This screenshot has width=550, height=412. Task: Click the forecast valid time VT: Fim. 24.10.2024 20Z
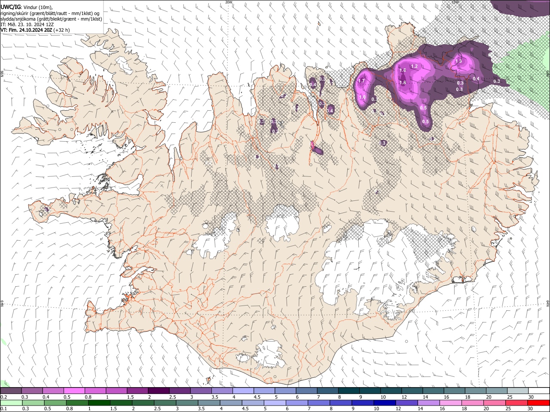(27, 30)
